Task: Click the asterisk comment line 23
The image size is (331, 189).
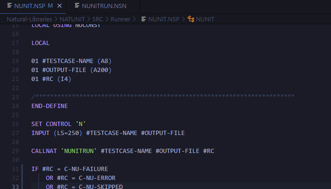Action: [x=163, y=96]
